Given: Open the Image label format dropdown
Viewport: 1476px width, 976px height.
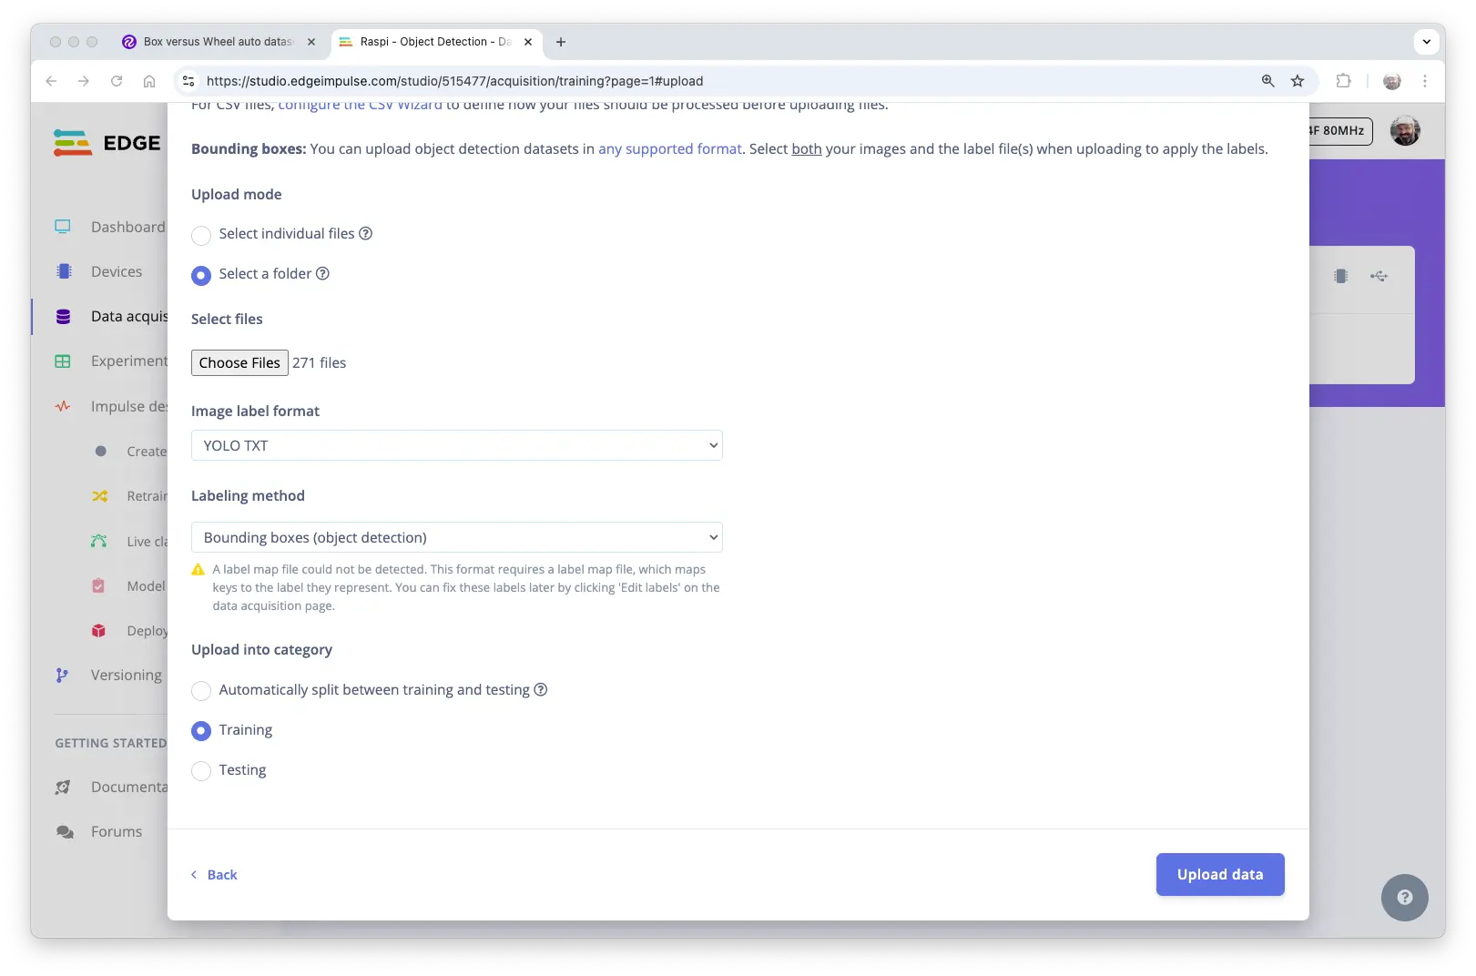Looking at the screenshot, I should (x=456, y=445).
